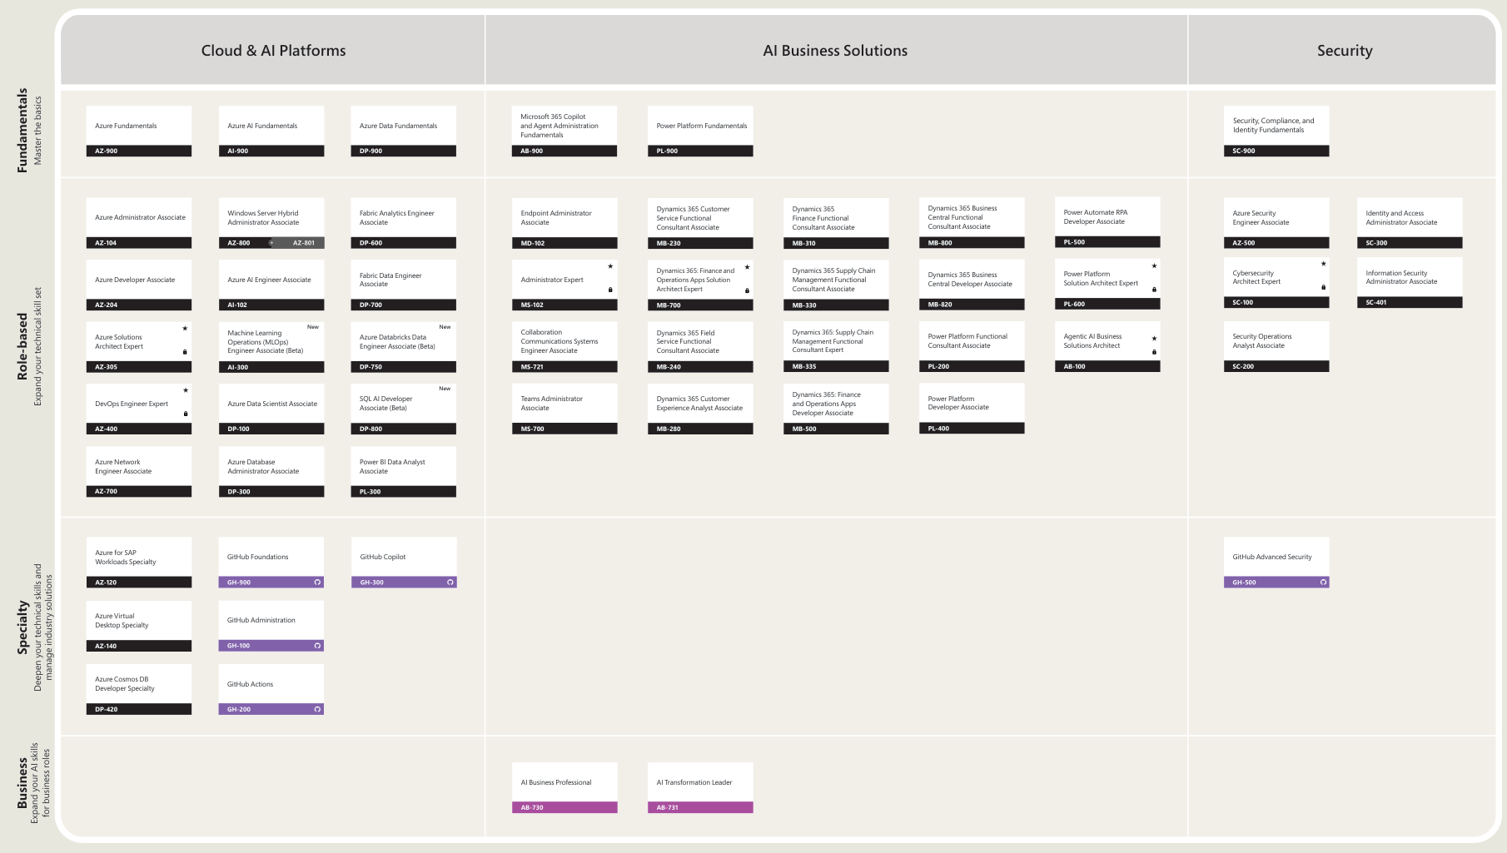
Task: Open the Fabric Data Engineer Associate card
Action: click(403, 285)
